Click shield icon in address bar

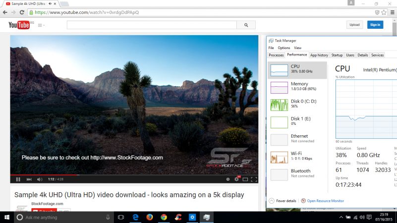tap(377, 12)
